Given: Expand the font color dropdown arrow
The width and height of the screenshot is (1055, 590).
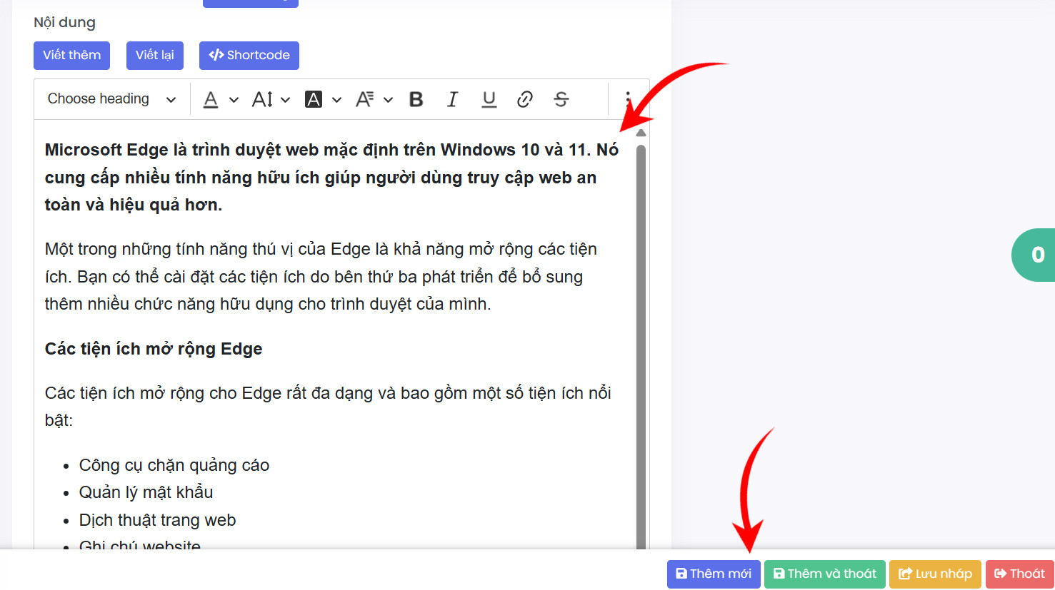Looking at the screenshot, I should [234, 100].
